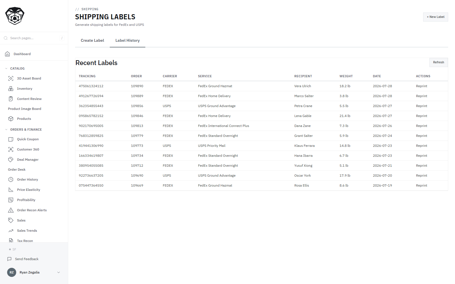The height and width of the screenshot is (284, 455).
Task: Click the SERVICE column header
Action: pyautogui.click(x=205, y=76)
